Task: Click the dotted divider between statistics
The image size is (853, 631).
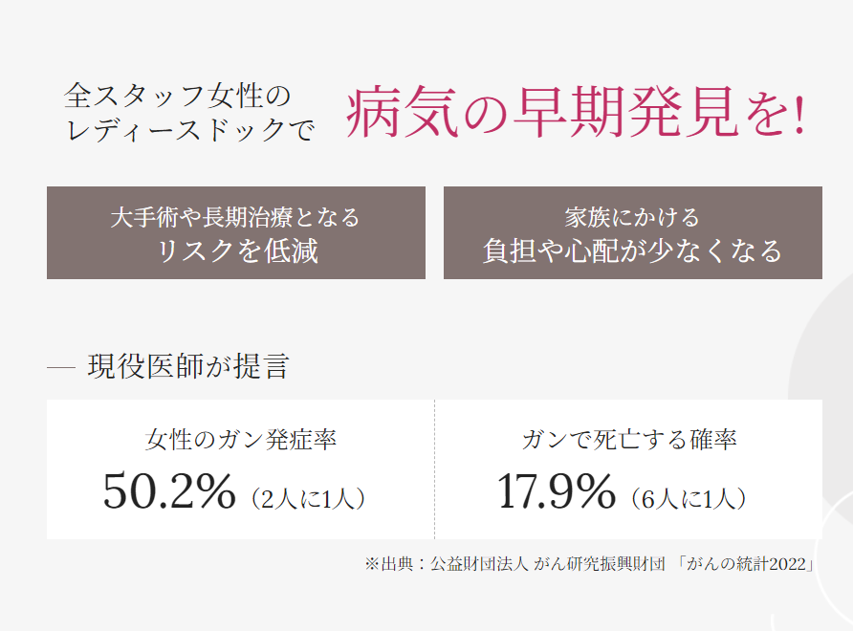Action: (x=435, y=469)
